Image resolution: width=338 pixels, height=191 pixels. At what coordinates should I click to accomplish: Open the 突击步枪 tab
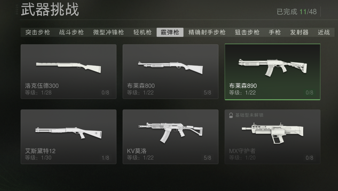tap(38, 32)
